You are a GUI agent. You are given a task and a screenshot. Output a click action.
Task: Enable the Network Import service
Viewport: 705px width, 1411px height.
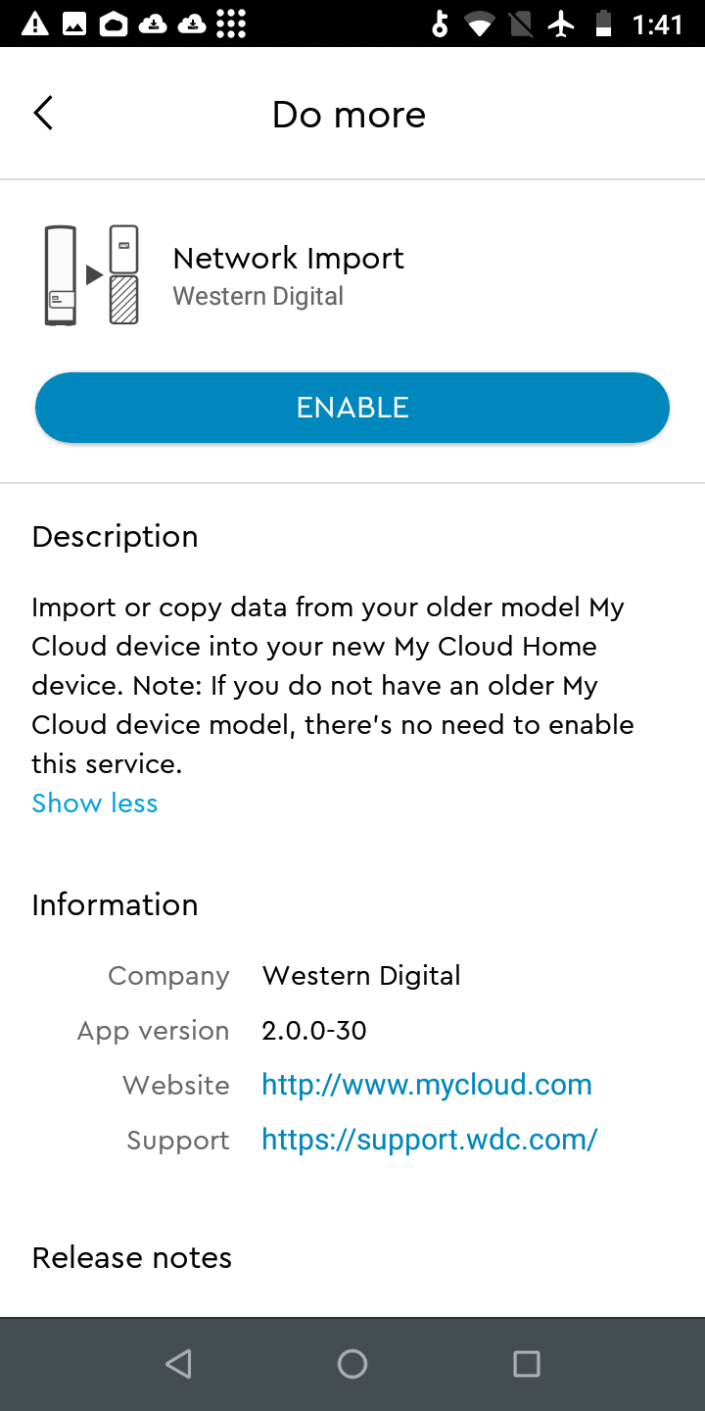[x=352, y=407]
